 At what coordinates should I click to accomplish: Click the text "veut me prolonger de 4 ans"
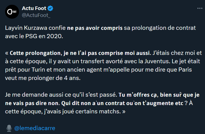[x=42, y=78]
